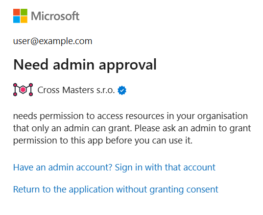Image resolution: width=263 pixels, height=215 pixels.
Task: Click the 'Have an admin account?' text
Action: tap(63, 167)
